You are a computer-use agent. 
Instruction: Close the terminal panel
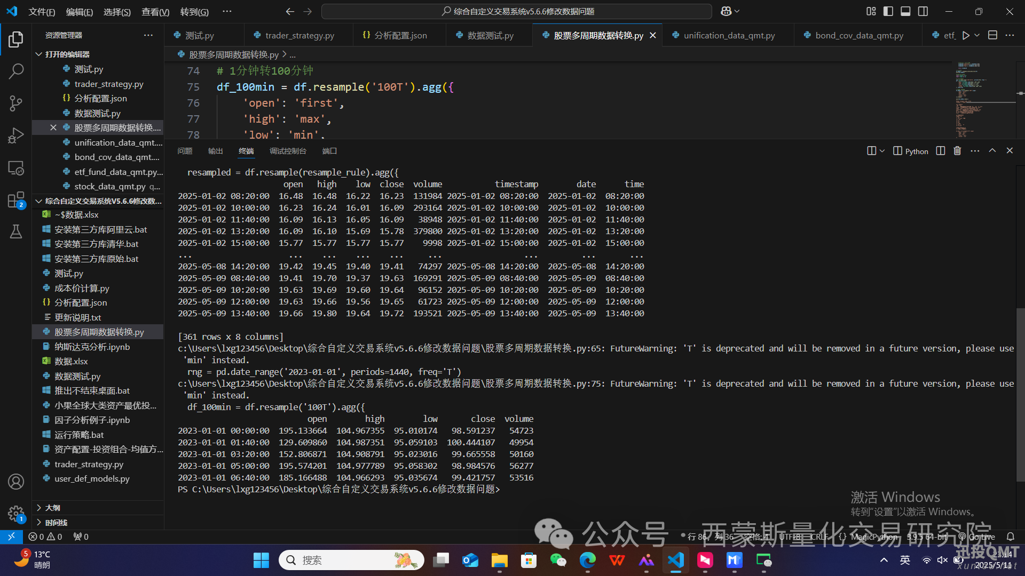click(1010, 151)
